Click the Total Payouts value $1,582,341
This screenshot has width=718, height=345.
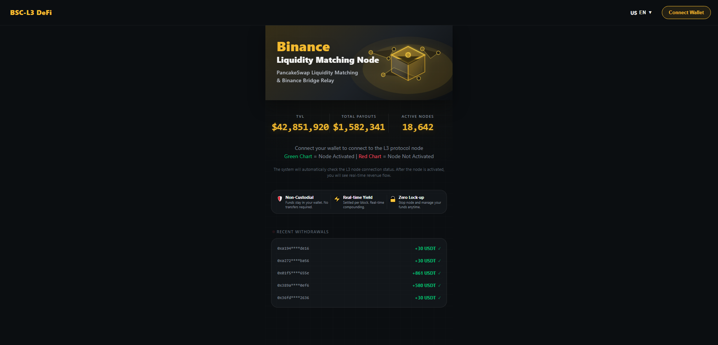359,127
